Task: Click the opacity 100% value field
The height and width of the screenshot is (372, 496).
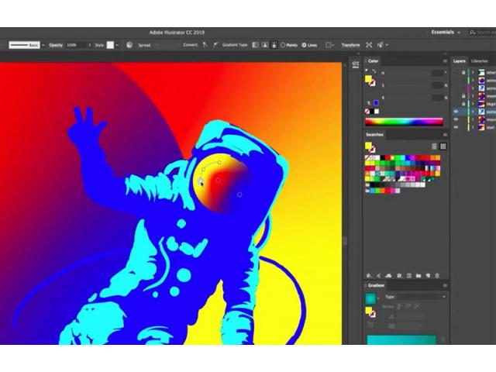Action: [76, 45]
